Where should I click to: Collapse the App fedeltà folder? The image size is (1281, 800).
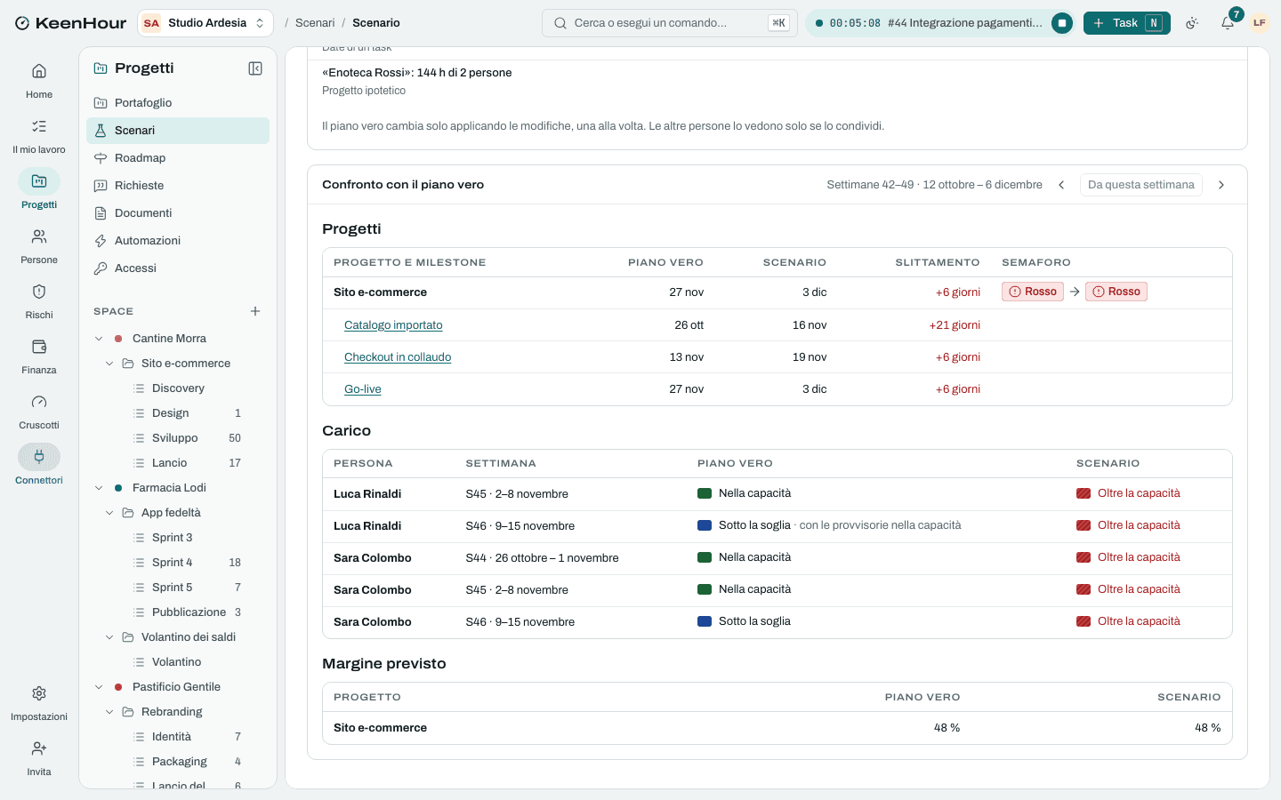click(109, 513)
